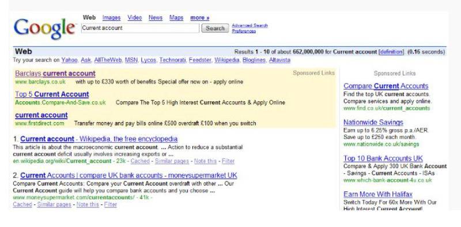The height and width of the screenshot is (227, 461).
Task: Open the 'Top 10 Bank Accounts UK' sidebar ad
Action: [383, 158]
